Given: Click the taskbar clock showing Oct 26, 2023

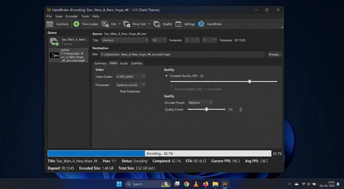Looking at the screenshot, I should click(x=327, y=184).
